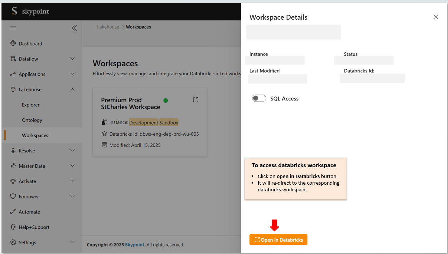Click Lakehouse in the breadcrumb

(108, 27)
